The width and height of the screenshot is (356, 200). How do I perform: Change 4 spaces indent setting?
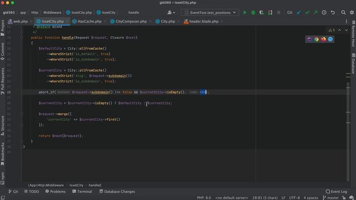coord(310,198)
